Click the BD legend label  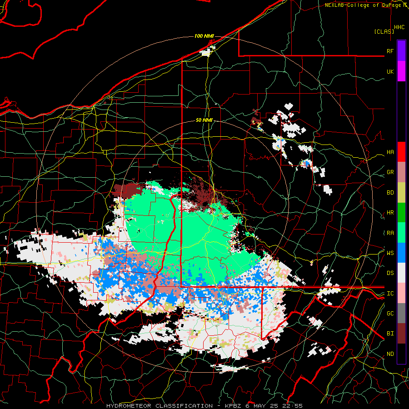point(390,193)
